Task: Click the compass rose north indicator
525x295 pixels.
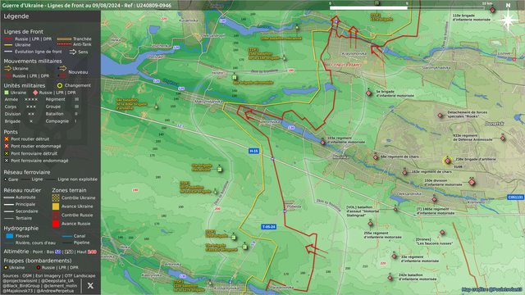Action: [508, 18]
